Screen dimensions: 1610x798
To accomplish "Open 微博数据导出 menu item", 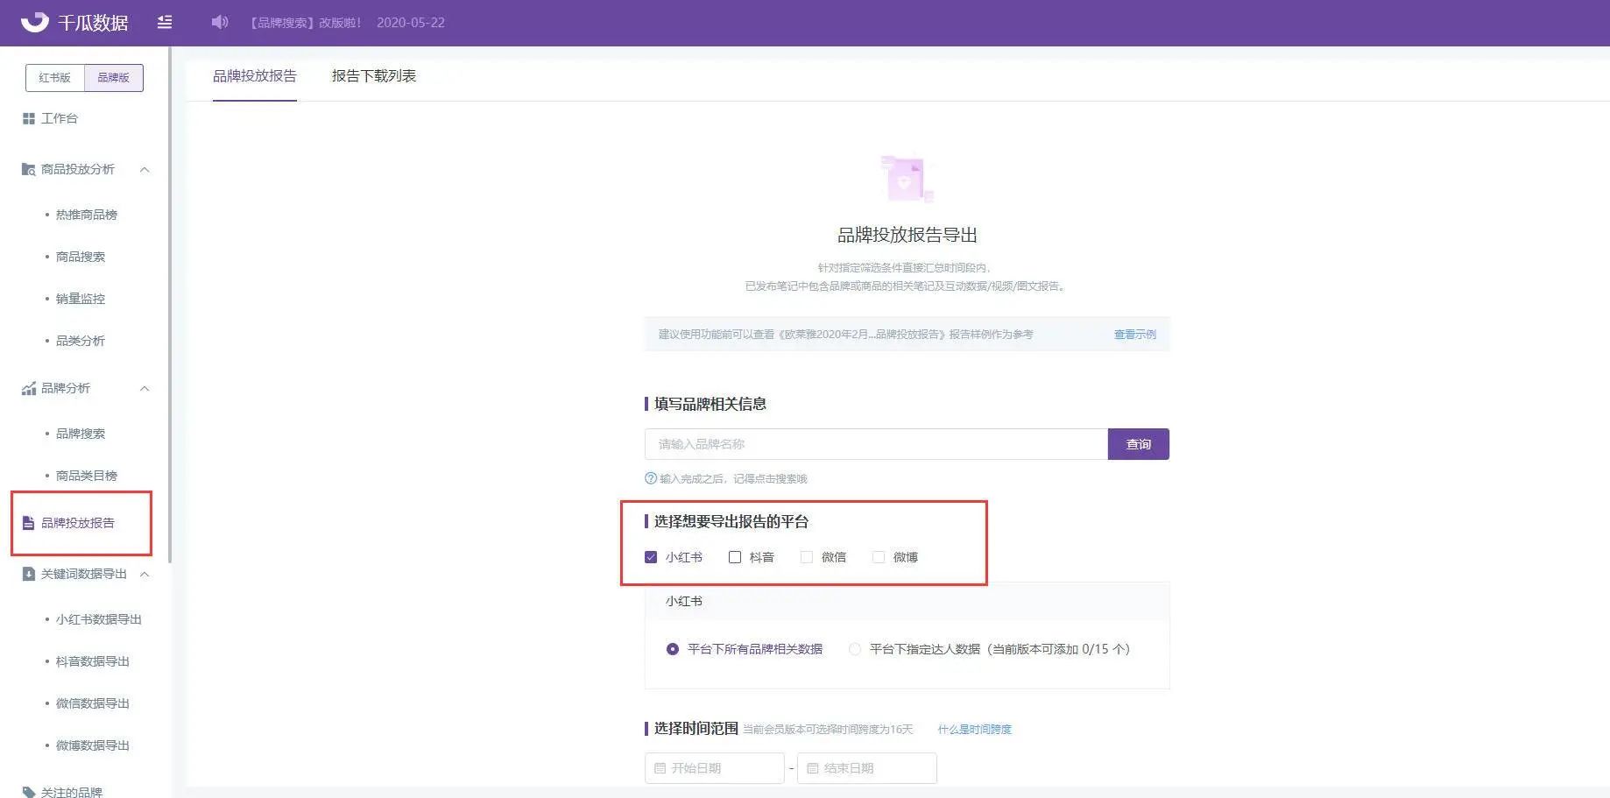I will [x=93, y=745].
